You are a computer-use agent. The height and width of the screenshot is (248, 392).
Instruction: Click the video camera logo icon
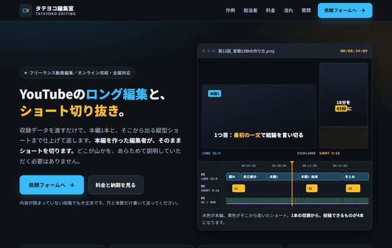click(26, 10)
